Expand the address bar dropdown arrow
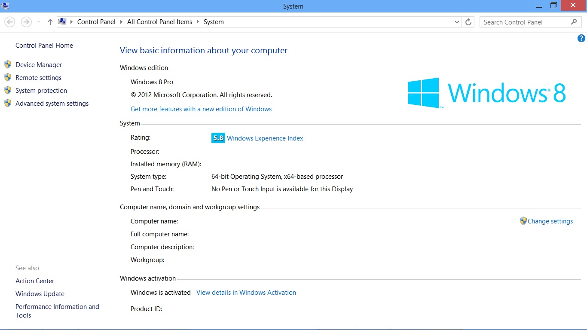Image resolution: width=587 pixels, height=330 pixels. tap(457, 21)
